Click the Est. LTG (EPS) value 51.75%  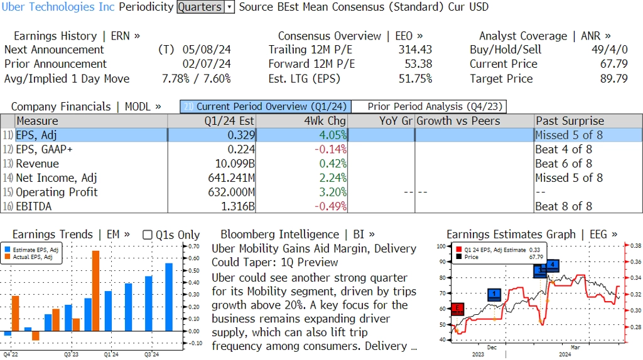tap(416, 78)
